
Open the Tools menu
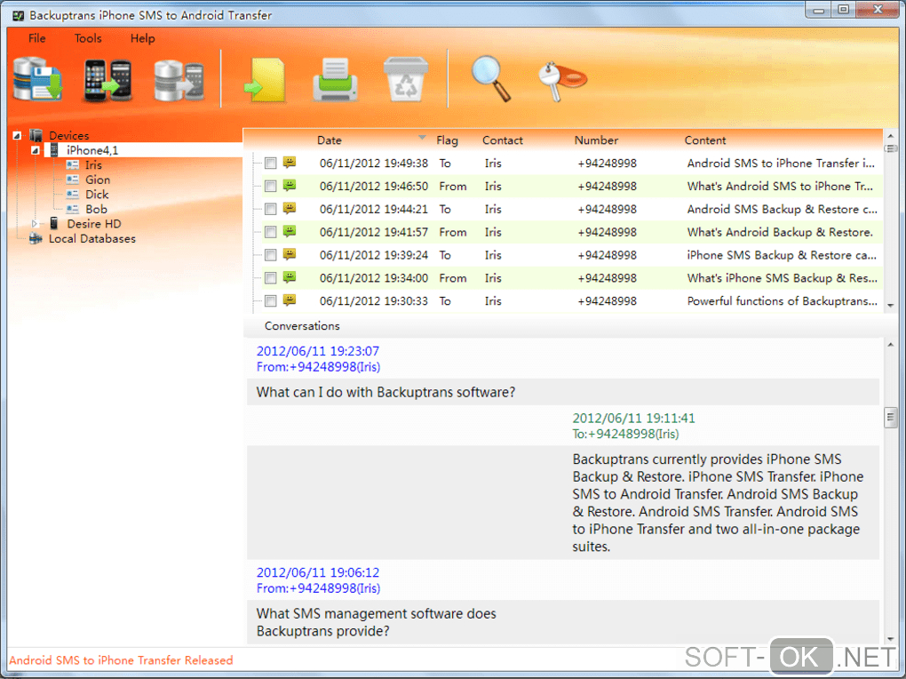88,38
